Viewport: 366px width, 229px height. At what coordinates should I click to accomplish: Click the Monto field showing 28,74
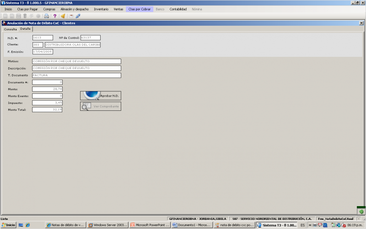click(x=48, y=89)
